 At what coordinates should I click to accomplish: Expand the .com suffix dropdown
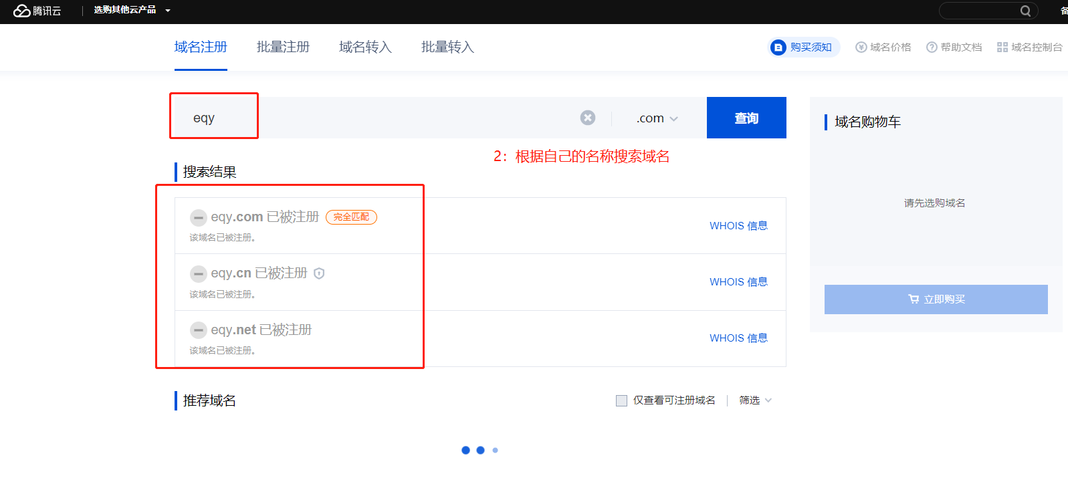pyautogui.click(x=657, y=118)
